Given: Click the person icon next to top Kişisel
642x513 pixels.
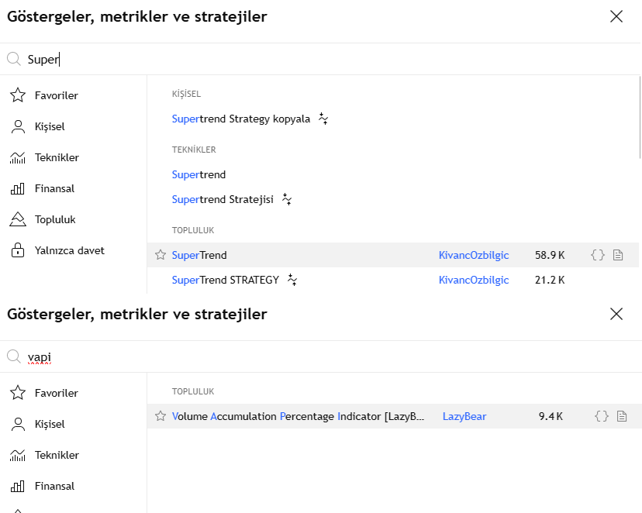Looking at the screenshot, I should pyautogui.click(x=18, y=126).
